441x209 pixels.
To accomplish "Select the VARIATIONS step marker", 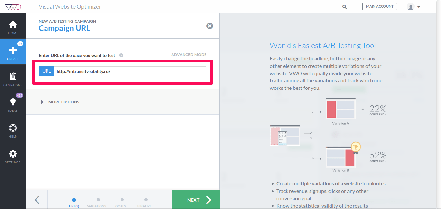I will (x=98, y=200).
